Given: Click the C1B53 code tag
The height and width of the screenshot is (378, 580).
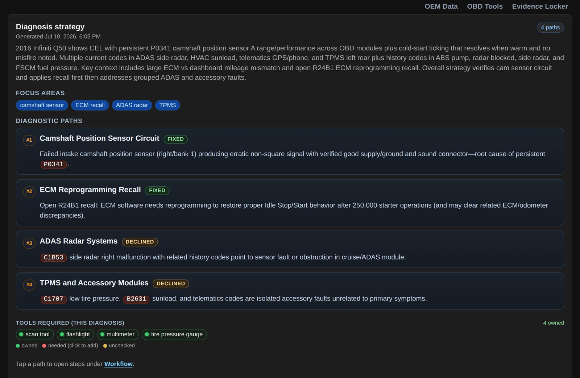Looking at the screenshot, I should (x=53, y=257).
